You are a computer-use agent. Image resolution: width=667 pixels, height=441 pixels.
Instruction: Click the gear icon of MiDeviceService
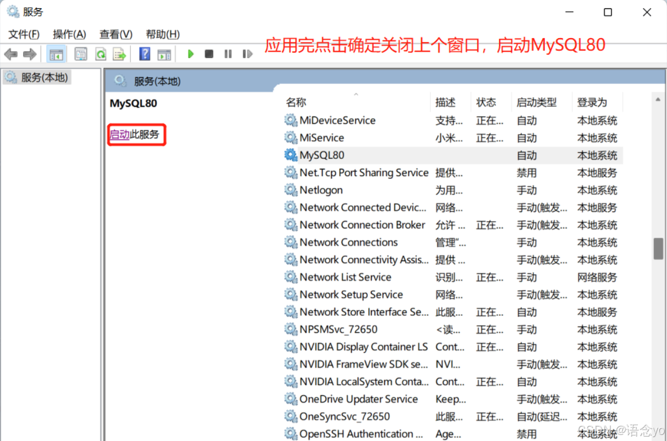tap(291, 120)
